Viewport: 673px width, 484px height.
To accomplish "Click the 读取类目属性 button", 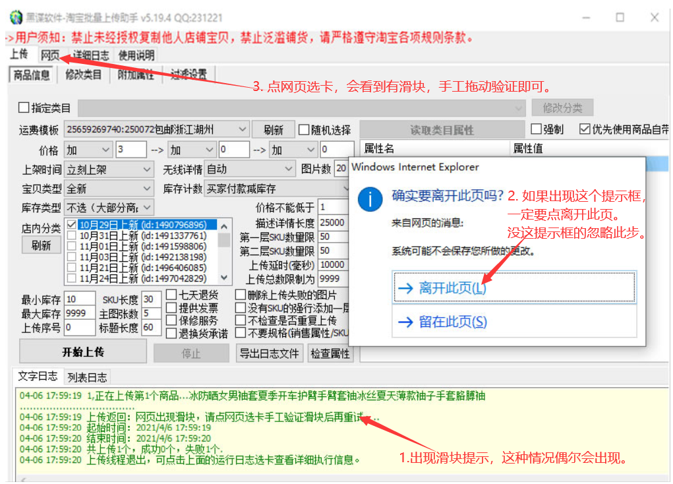I will 442,130.
